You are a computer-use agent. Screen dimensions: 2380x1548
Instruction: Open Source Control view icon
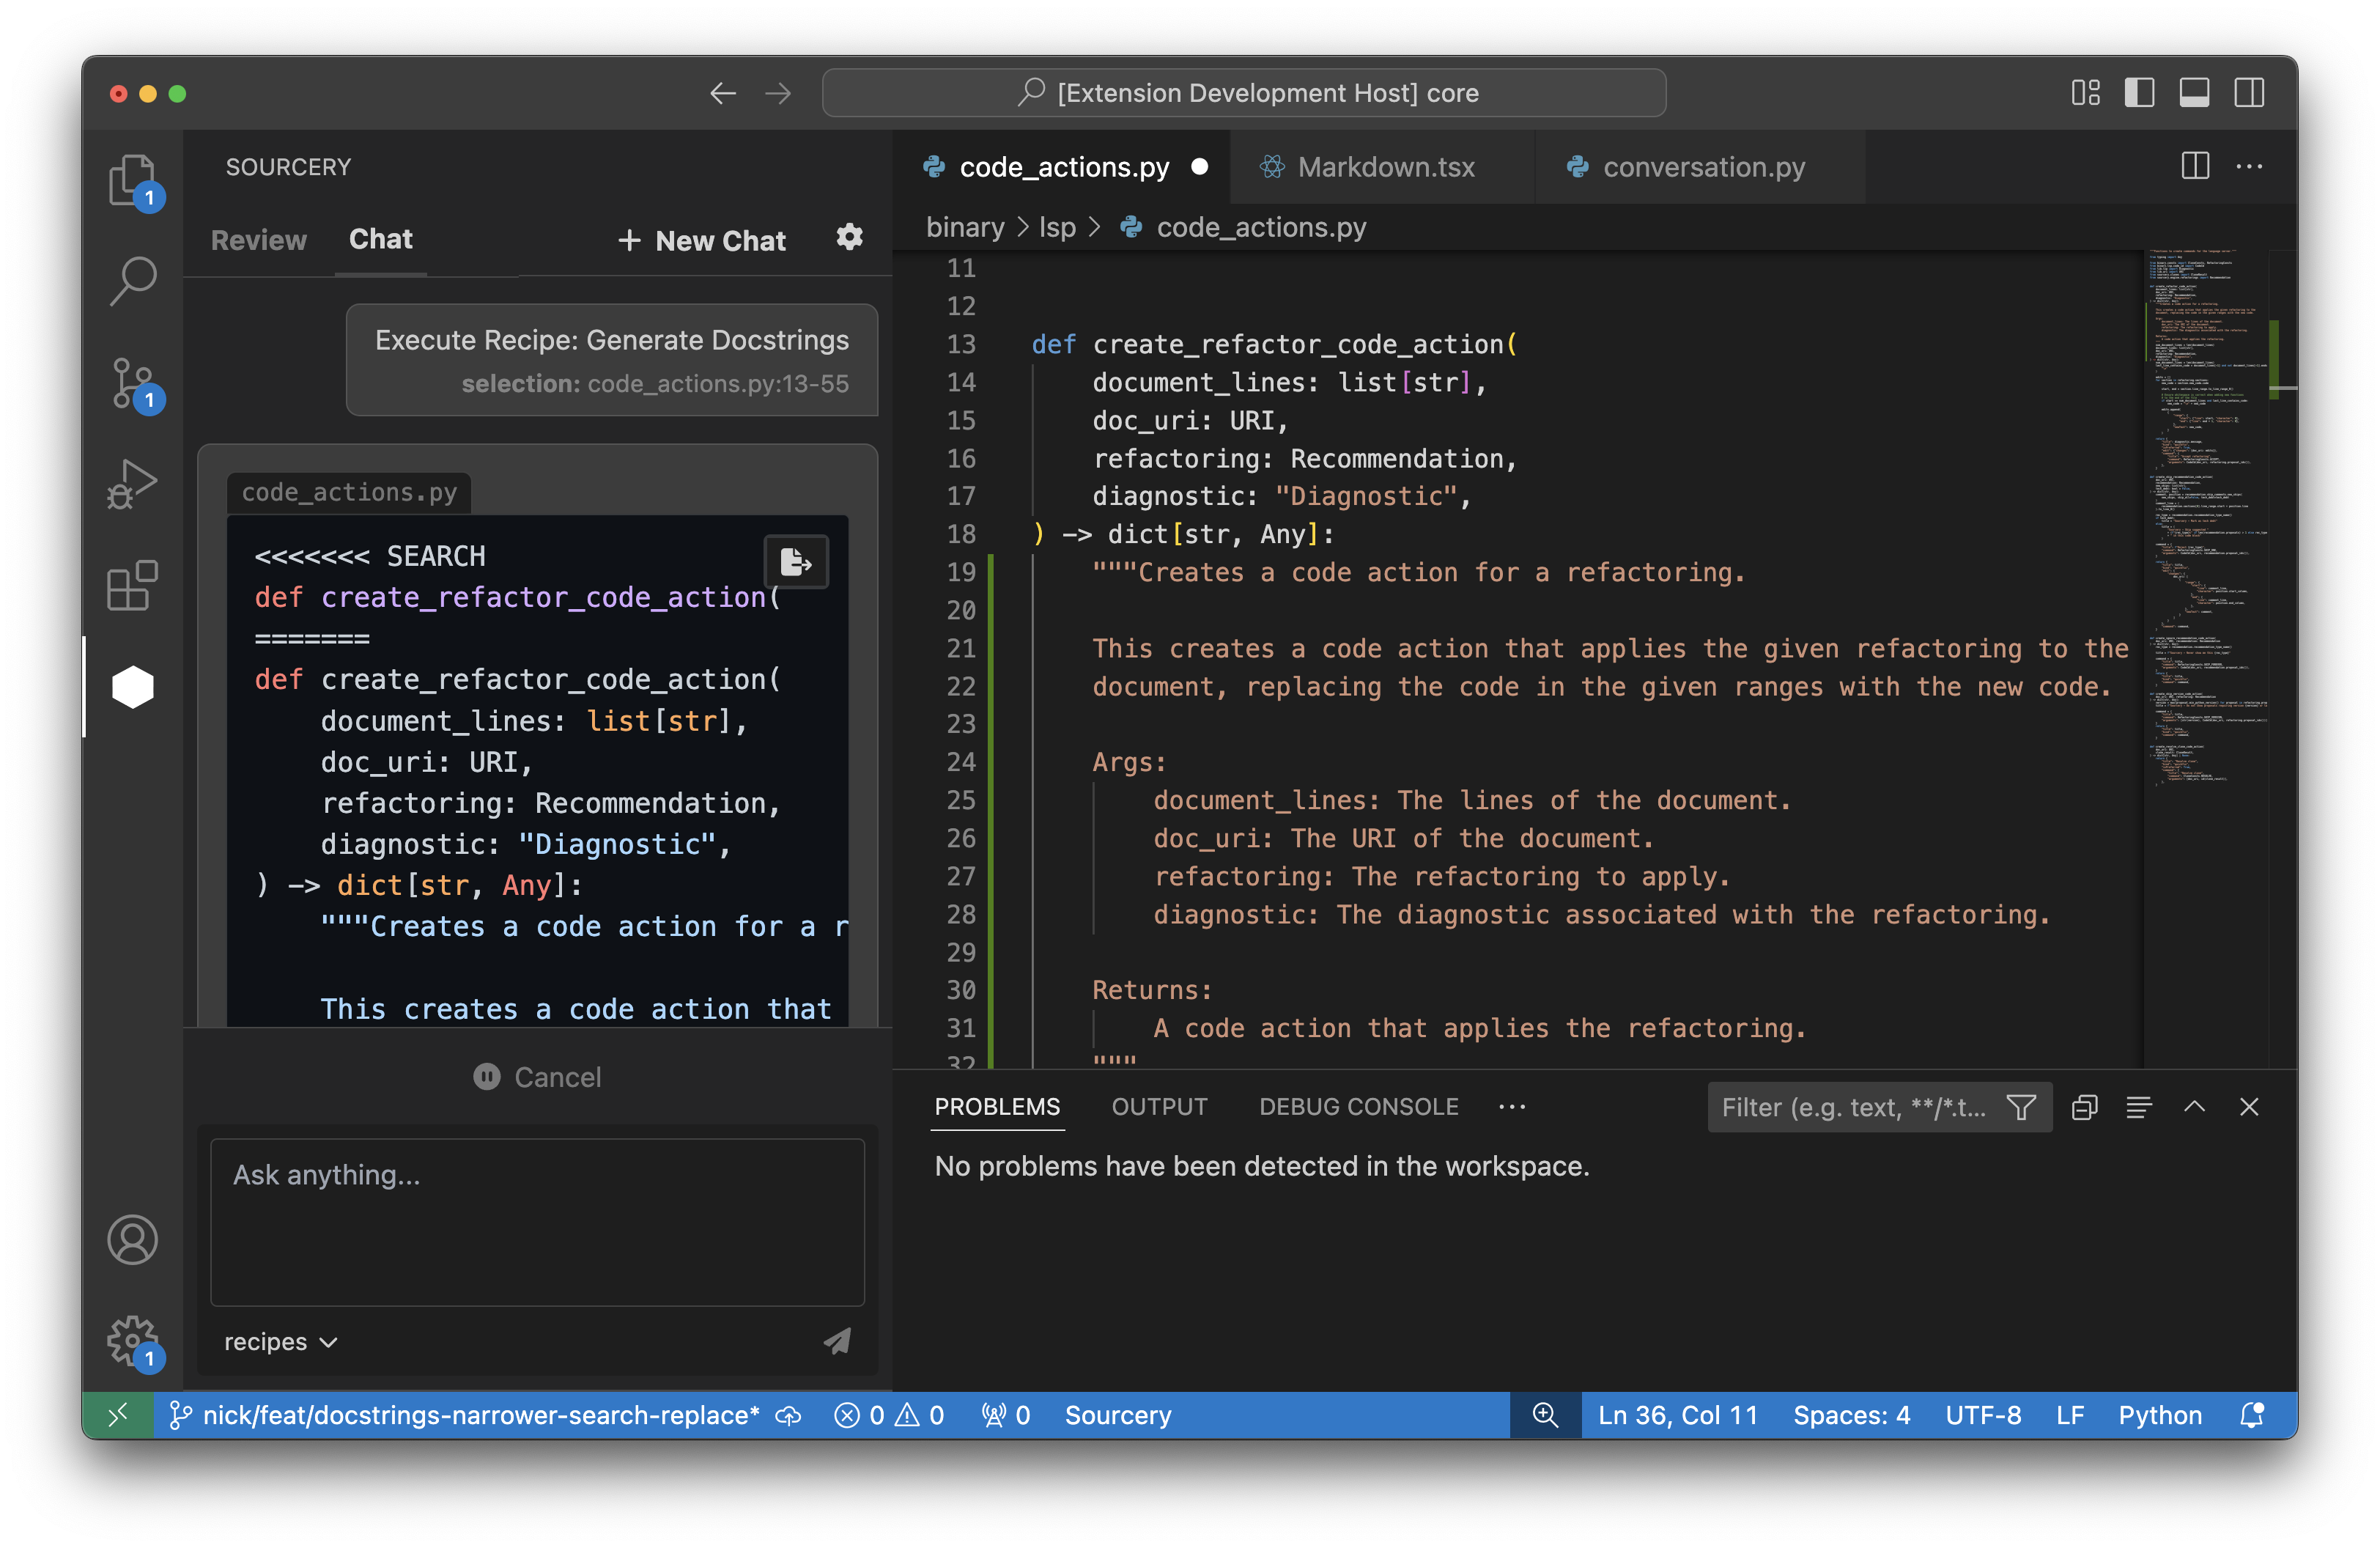pyautogui.click(x=132, y=383)
